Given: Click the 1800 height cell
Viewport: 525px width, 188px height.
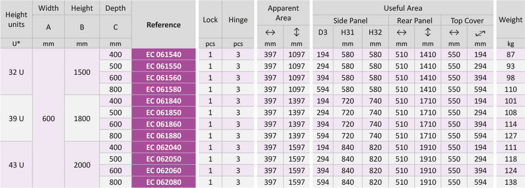Looking at the screenshot, I should click(82, 118).
